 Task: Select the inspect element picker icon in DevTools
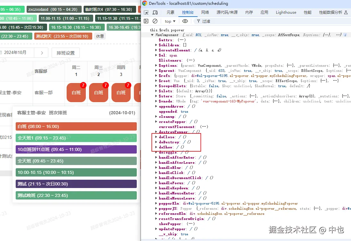(x=146, y=12)
